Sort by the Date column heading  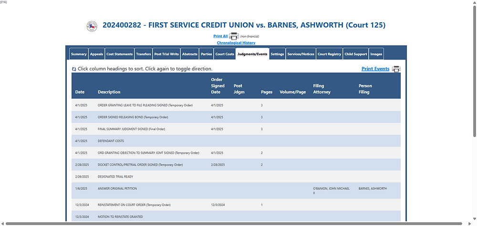click(x=80, y=92)
